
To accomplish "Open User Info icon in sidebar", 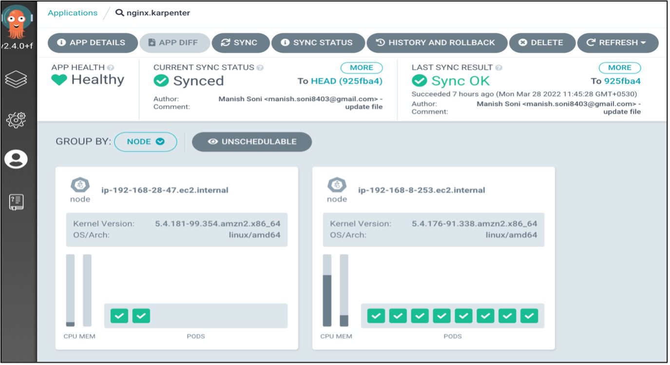I will (16, 159).
